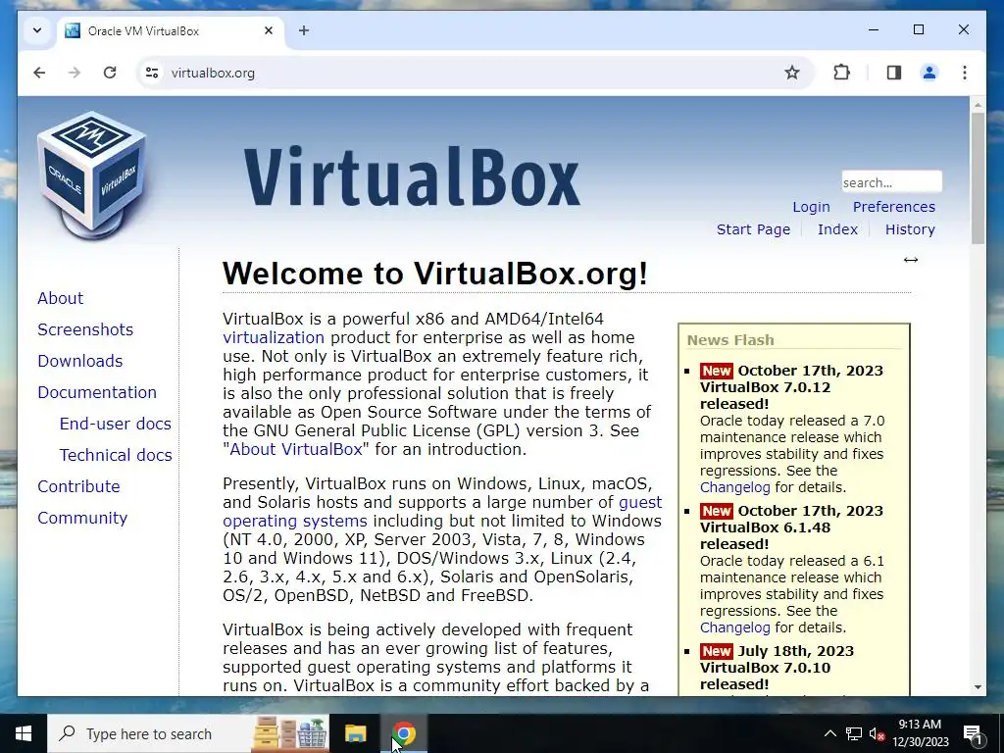
Task: Open the Chrome three-dot menu
Action: pos(965,73)
